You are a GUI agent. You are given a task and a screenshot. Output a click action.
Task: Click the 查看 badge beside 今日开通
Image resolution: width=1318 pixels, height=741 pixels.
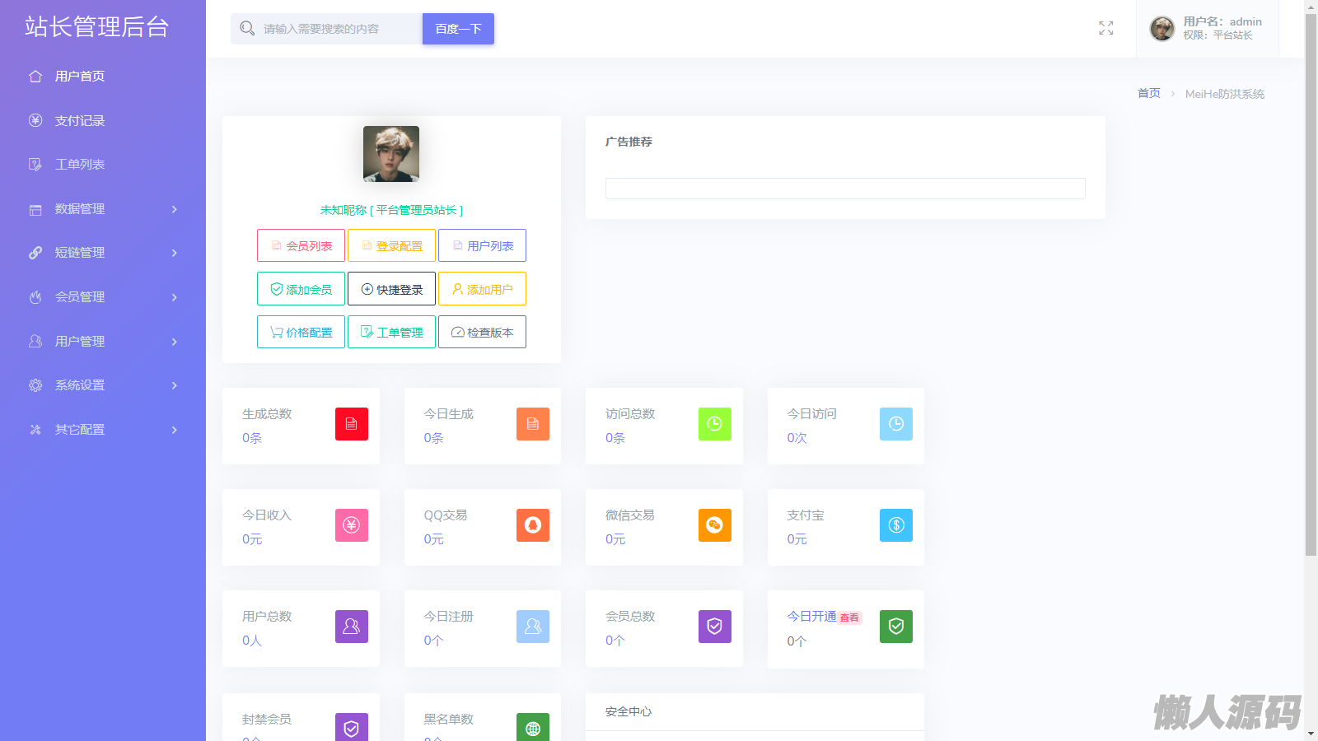(x=849, y=617)
